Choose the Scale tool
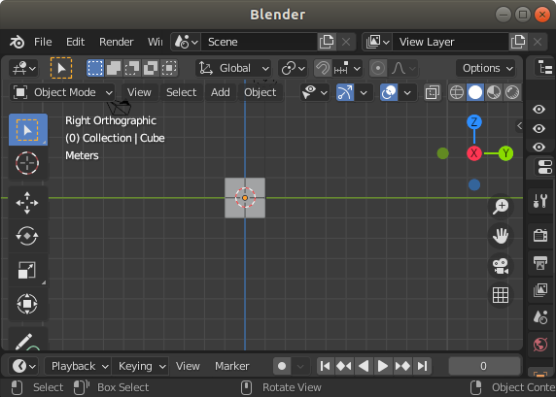 (27, 270)
